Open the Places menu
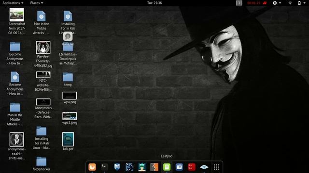This screenshot has width=309, height=173. (x=37, y=3)
